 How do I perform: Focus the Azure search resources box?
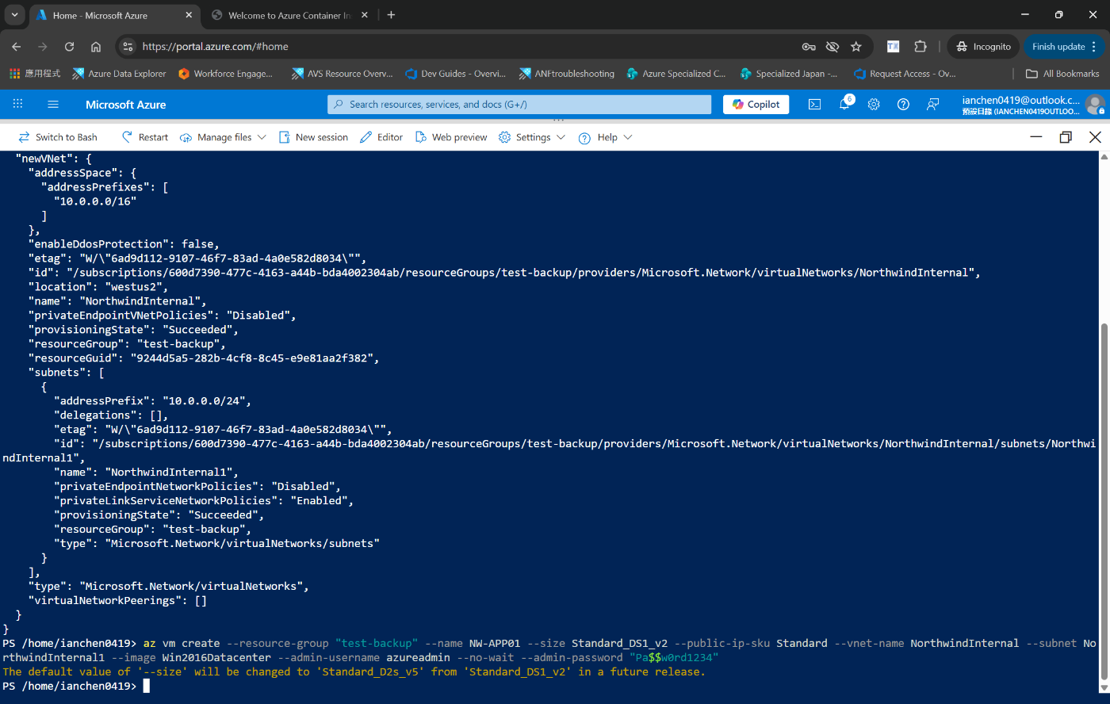(x=519, y=104)
